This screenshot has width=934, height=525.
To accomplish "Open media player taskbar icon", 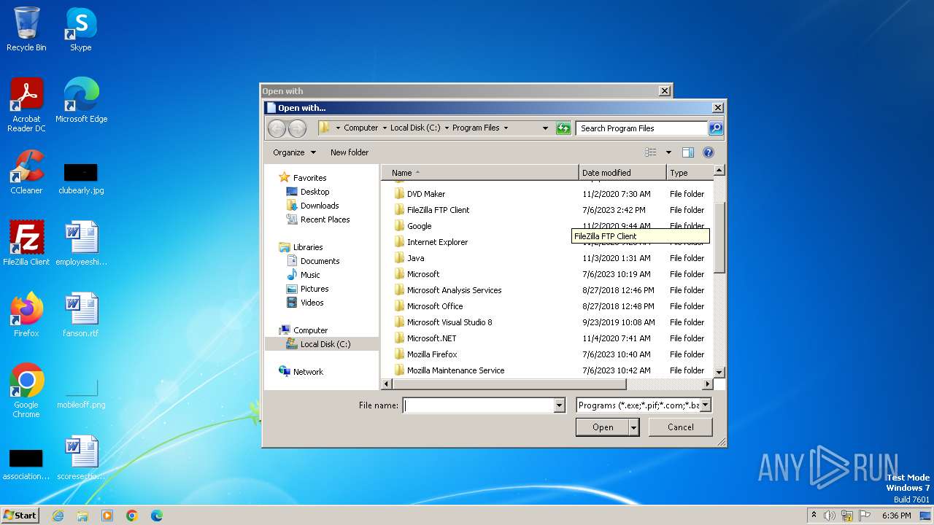I will [x=107, y=516].
